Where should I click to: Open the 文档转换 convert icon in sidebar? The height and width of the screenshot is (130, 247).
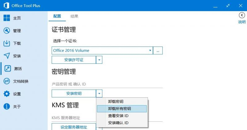6,81
